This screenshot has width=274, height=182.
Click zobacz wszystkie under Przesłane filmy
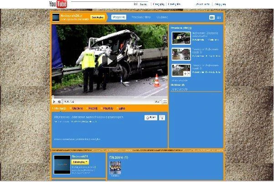[180, 80]
